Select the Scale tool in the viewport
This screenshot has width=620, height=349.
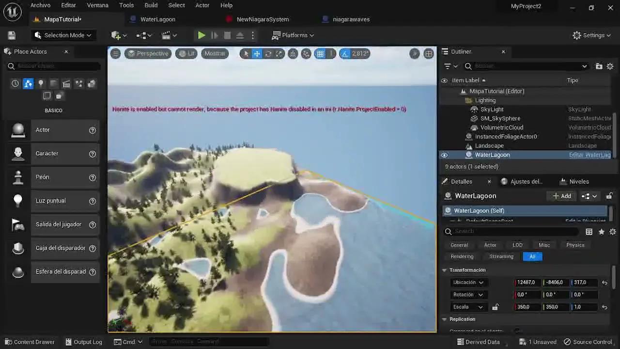pos(279,54)
